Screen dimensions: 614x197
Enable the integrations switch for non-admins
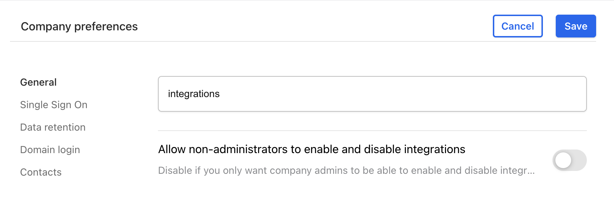point(569,160)
